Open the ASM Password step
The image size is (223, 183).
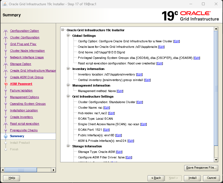pos(21,84)
